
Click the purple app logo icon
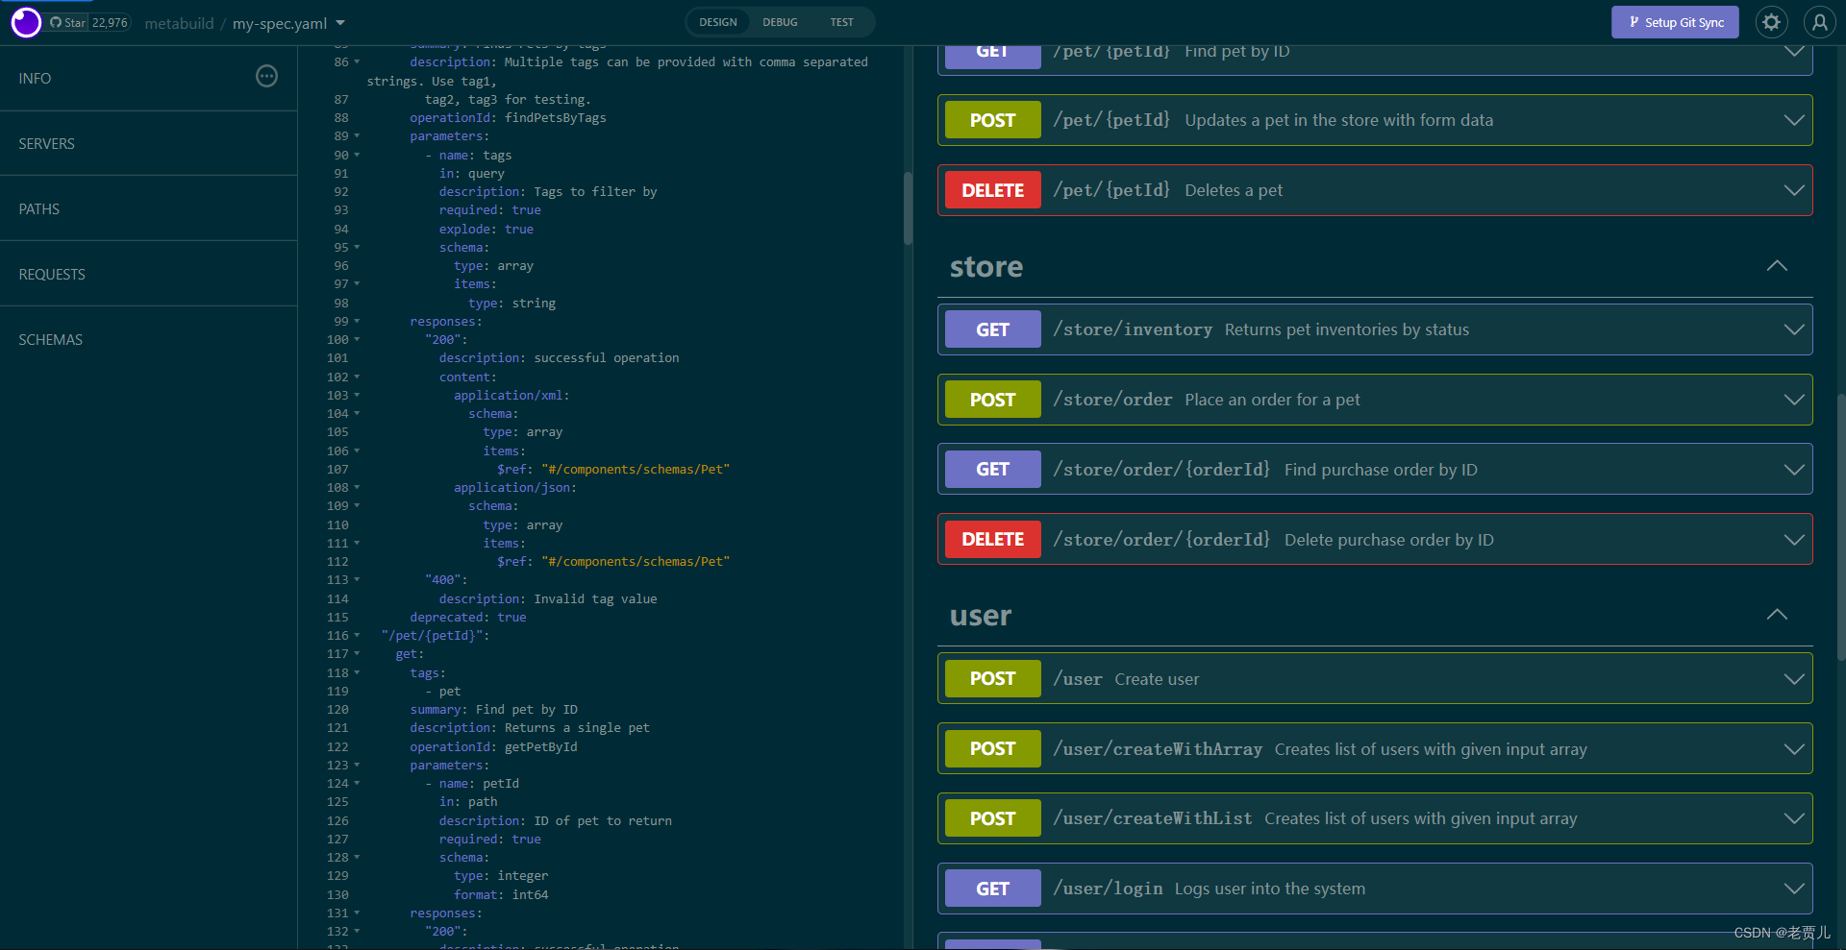point(26,22)
